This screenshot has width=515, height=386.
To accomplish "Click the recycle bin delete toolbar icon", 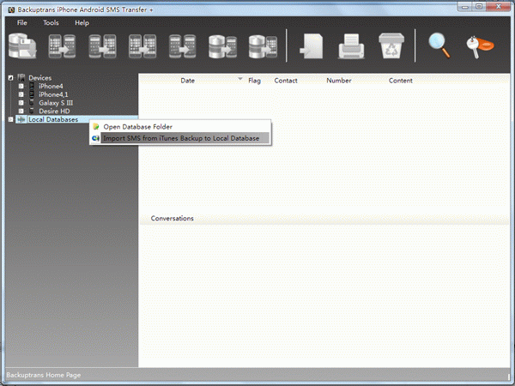I will pyautogui.click(x=391, y=45).
